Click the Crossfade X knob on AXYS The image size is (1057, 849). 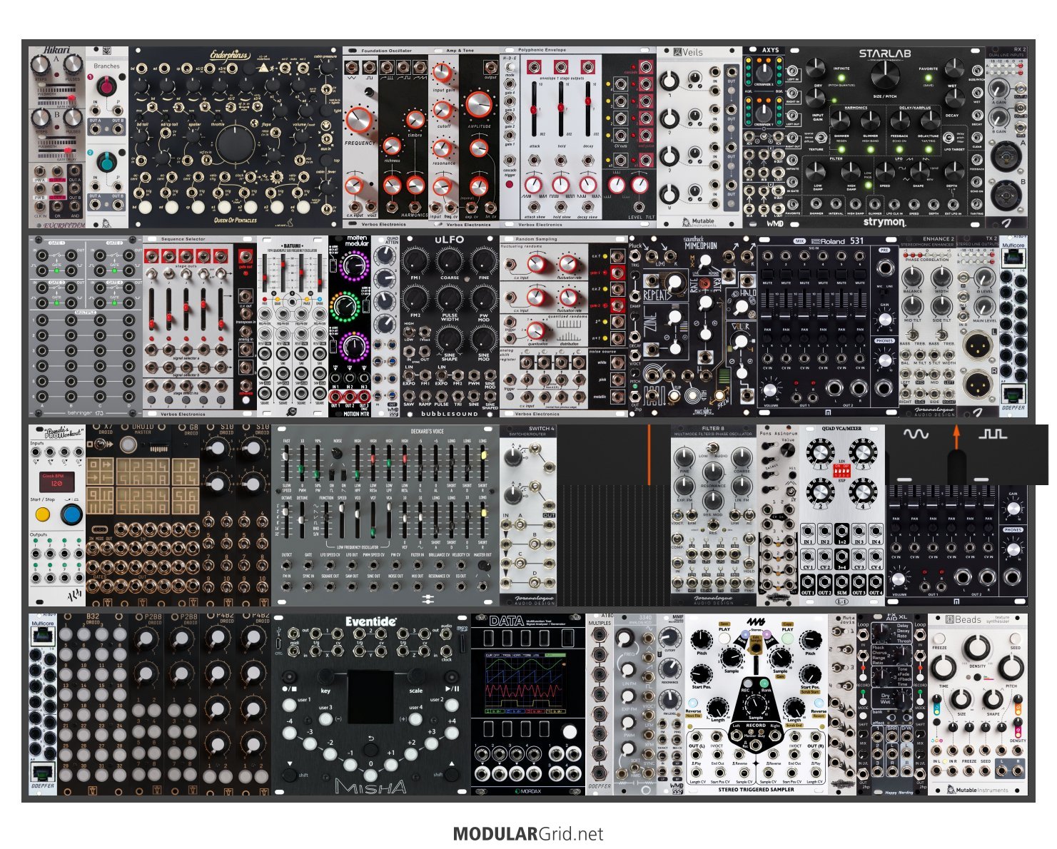click(764, 73)
